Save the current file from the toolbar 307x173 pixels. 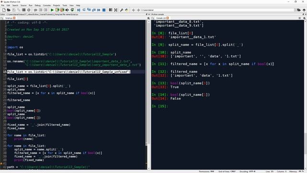pos(14,10)
